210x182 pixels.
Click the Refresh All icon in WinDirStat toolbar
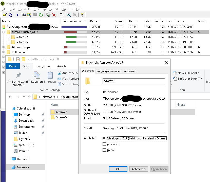click(x=10, y=15)
